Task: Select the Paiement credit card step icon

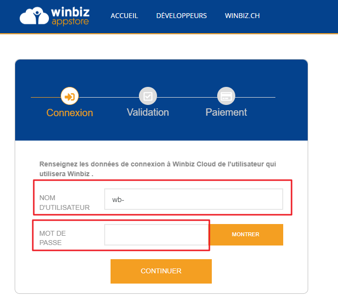Action: 226,96
